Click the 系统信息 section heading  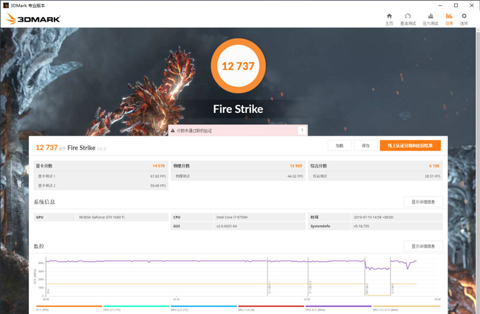click(x=44, y=202)
